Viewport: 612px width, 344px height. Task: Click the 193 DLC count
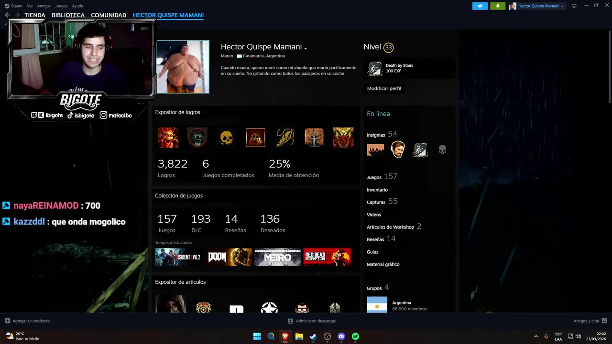(x=201, y=219)
